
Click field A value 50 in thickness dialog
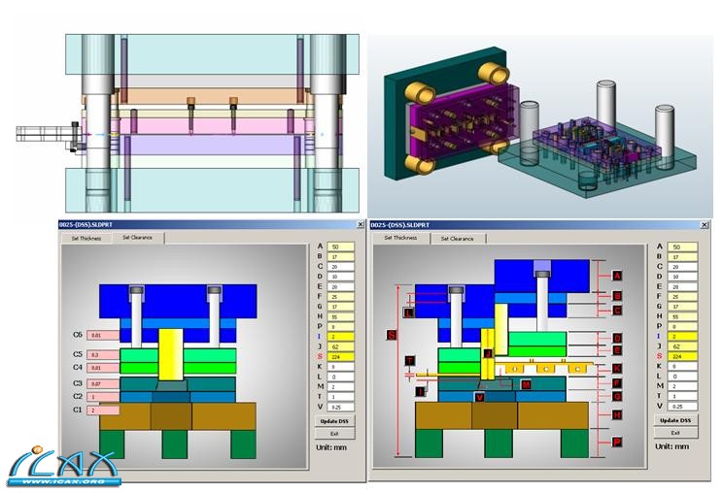coord(682,246)
